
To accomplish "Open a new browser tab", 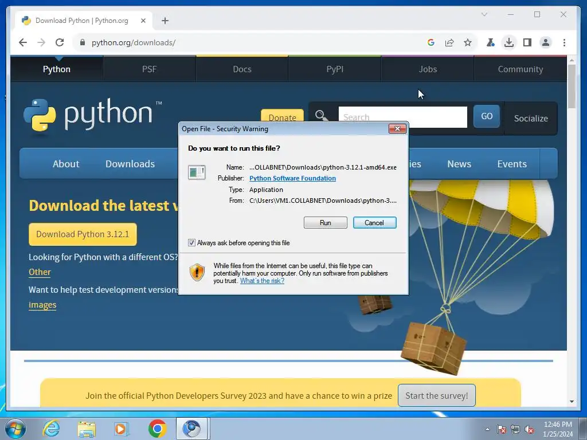I will pyautogui.click(x=165, y=21).
